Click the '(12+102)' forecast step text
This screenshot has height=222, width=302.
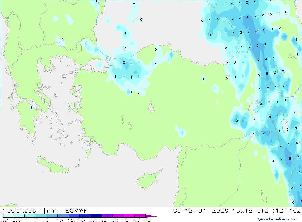point(288,210)
